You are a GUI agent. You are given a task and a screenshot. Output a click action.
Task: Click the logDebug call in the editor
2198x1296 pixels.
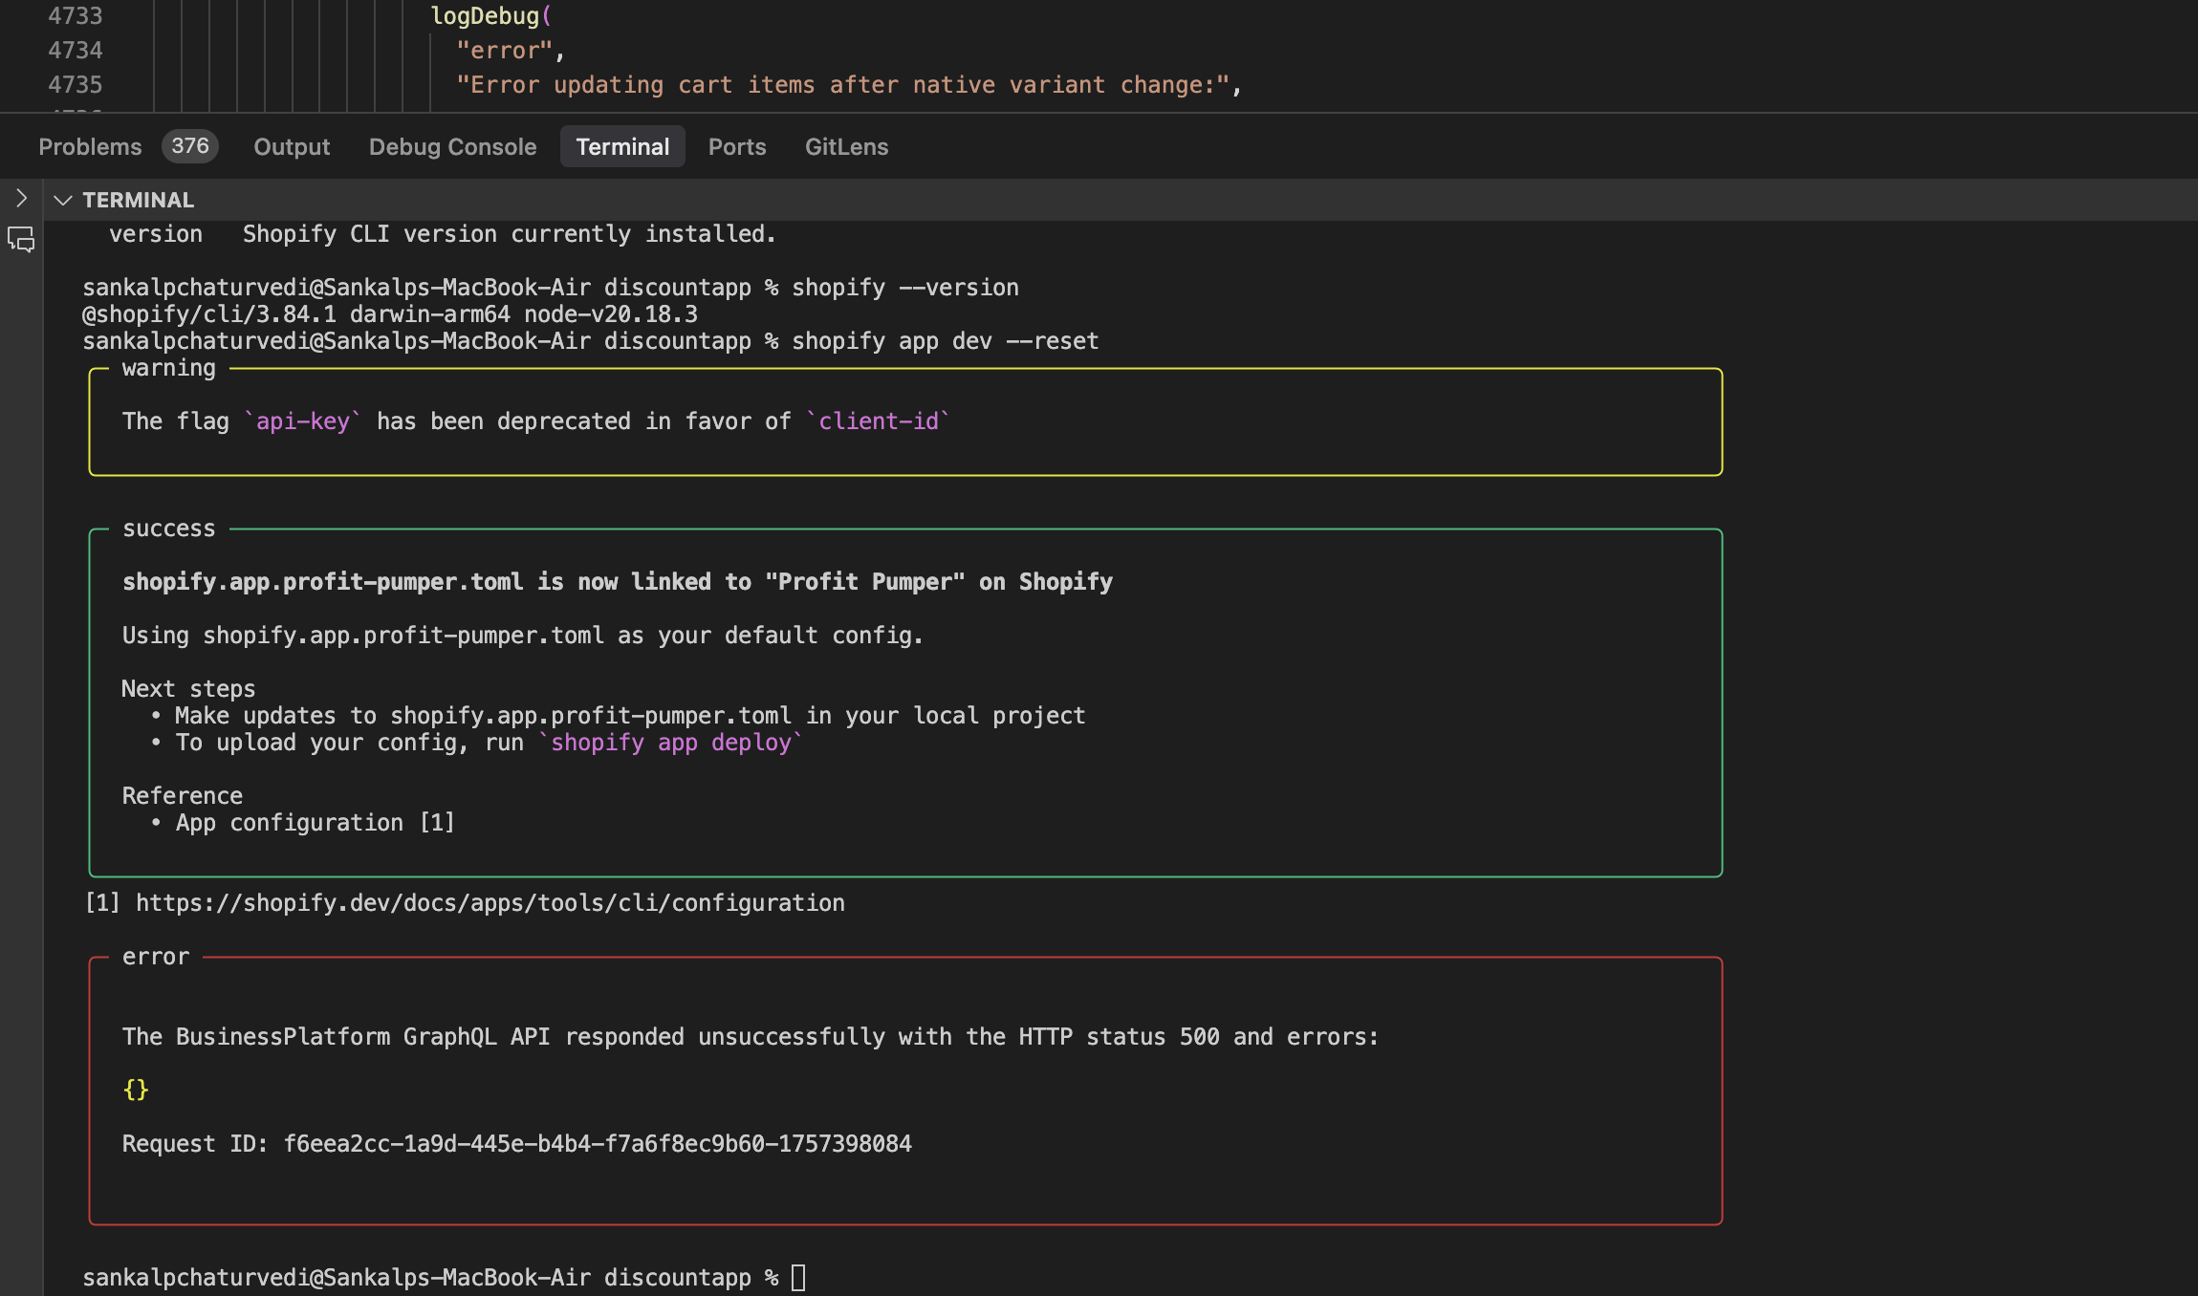pos(485,15)
